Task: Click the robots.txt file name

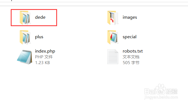Action: 133,51
